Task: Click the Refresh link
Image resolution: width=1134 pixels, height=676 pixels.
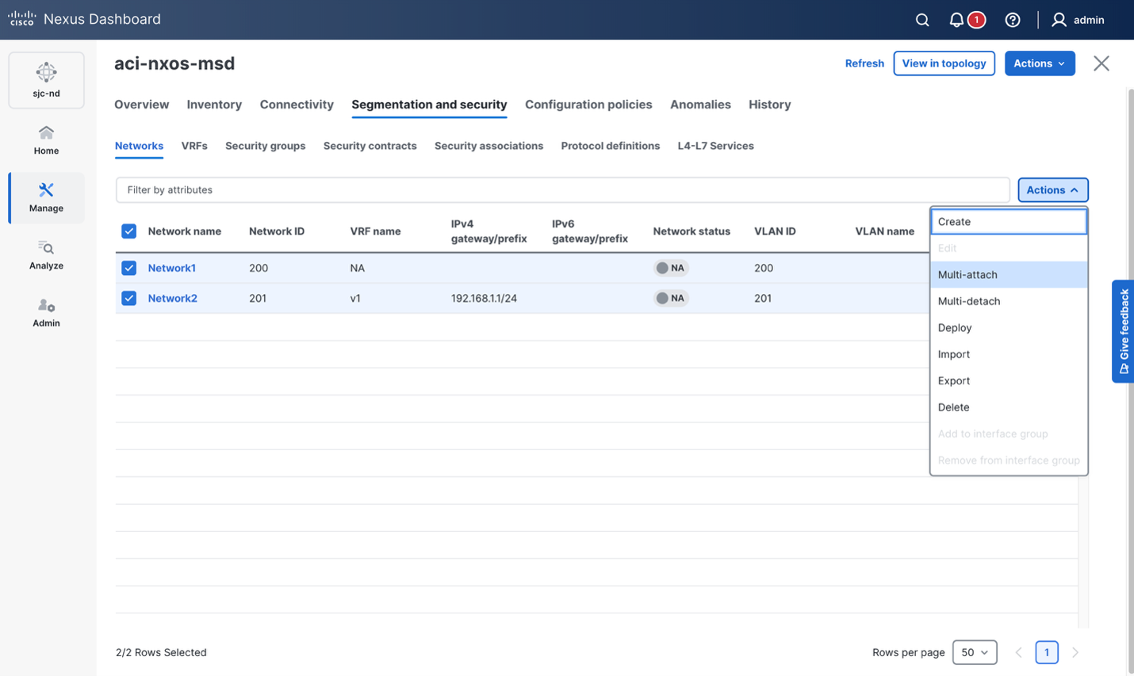Action: [x=864, y=63]
